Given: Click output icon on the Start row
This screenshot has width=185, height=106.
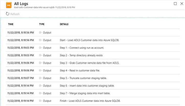Looking at the screenshot, I should click(x=40, y=40).
